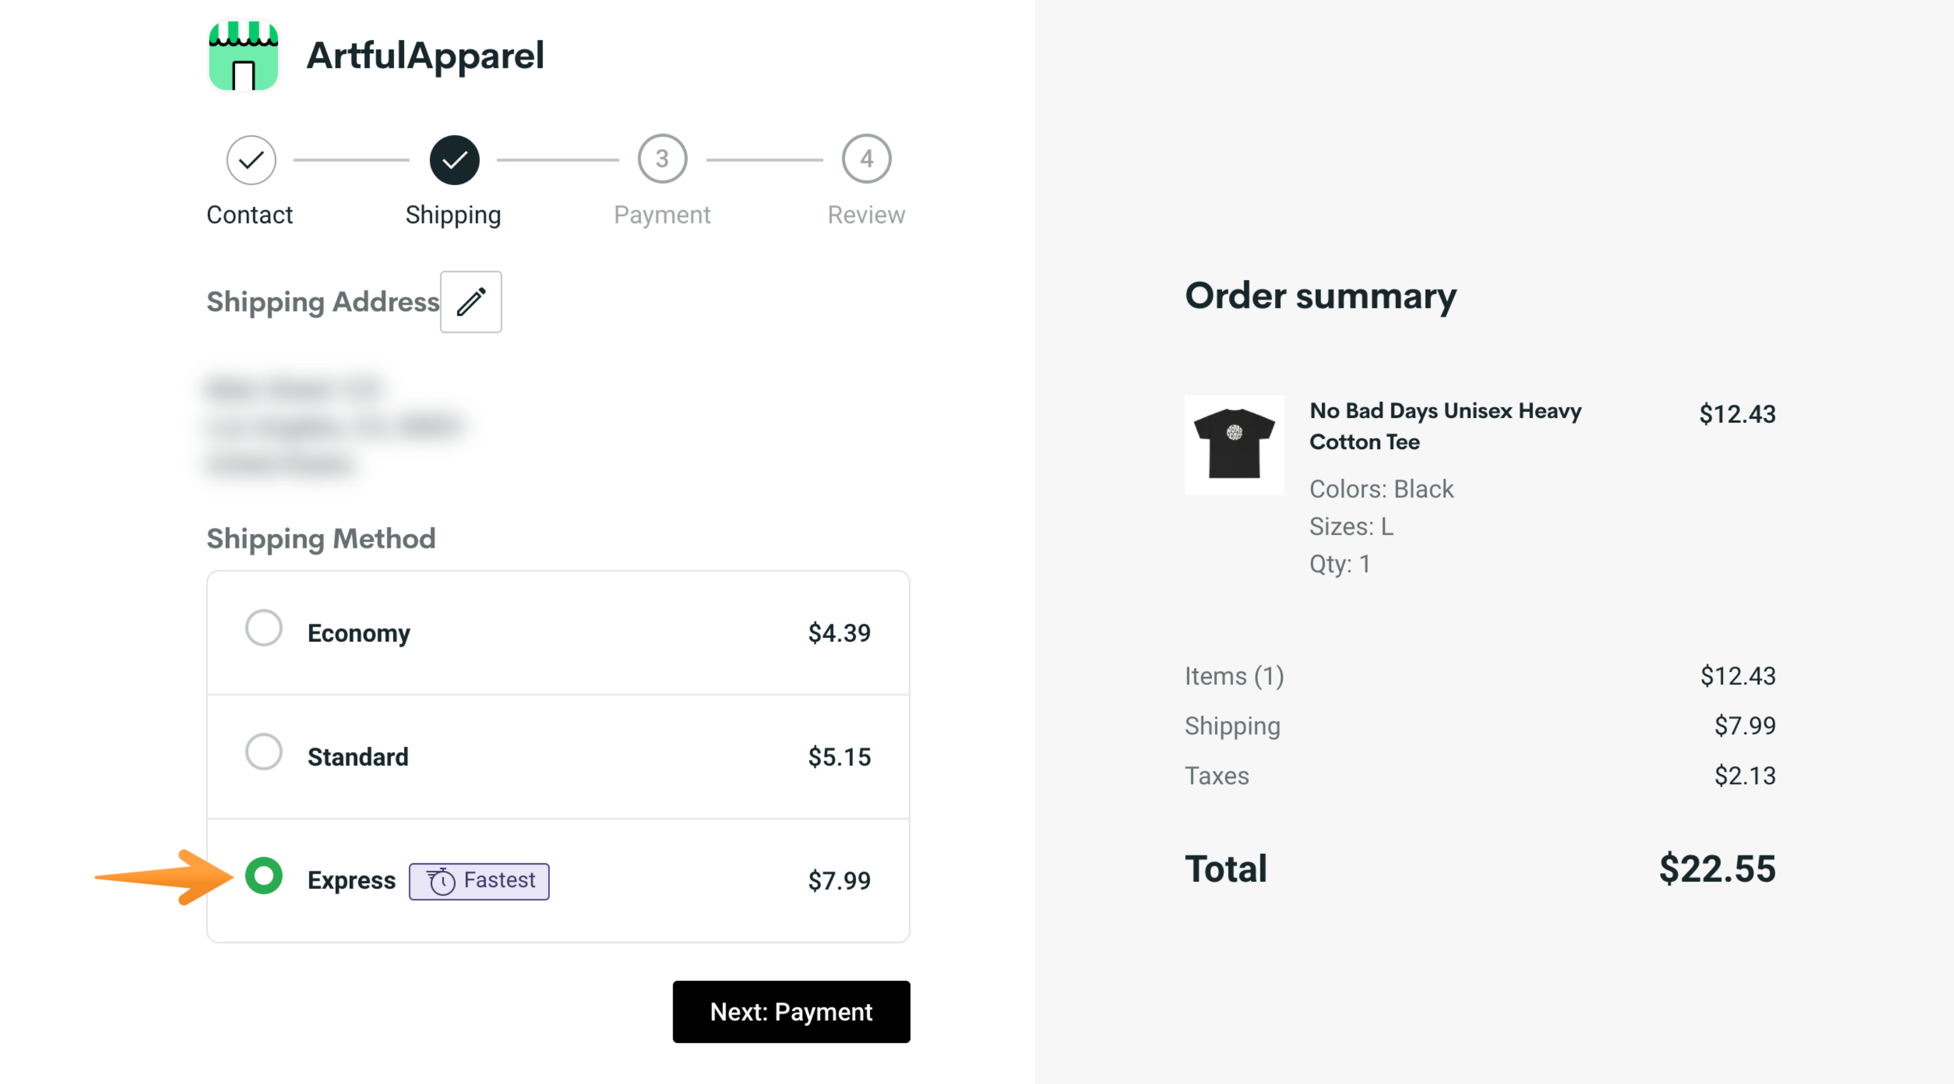Click the Review step label
1954x1084 pixels.
[x=866, y=215]
